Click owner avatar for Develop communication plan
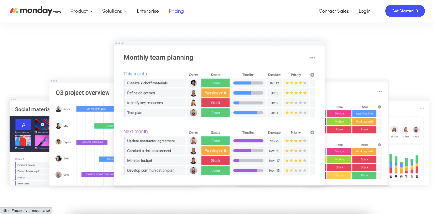 click(193, 170)
